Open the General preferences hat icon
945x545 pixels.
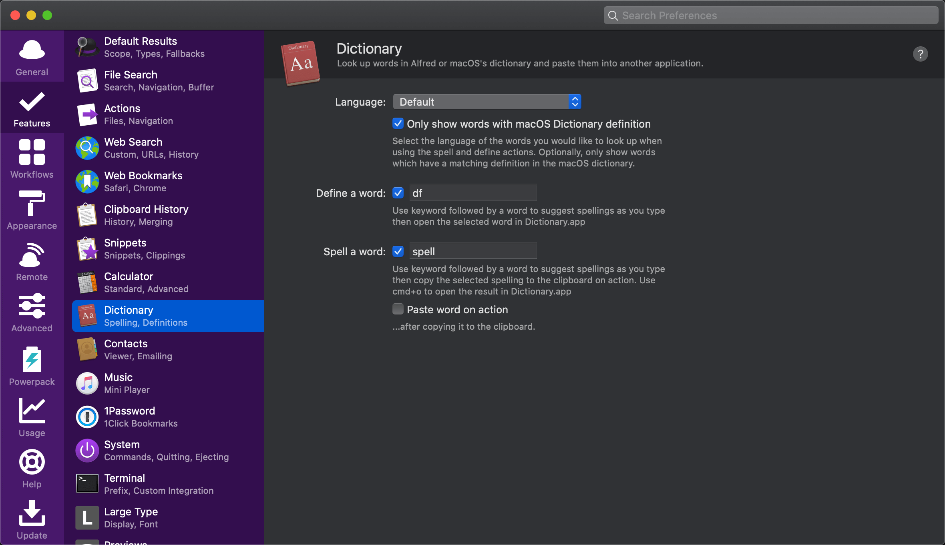(x=32, y=50)
